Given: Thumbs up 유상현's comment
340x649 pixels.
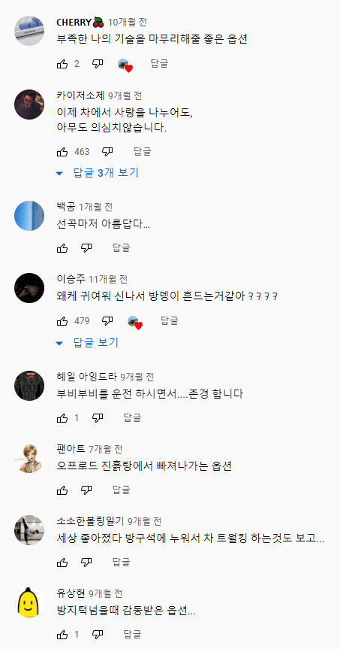Looking at the screenshot, I should (62, 634).
